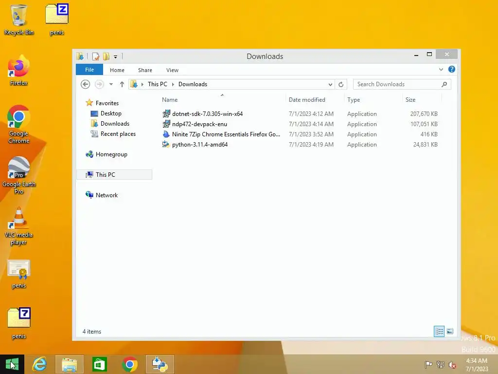This screenshot has width=498, height=374.
Task: Click Downloads in the address breadcrumb
Action: click(193, 84)
